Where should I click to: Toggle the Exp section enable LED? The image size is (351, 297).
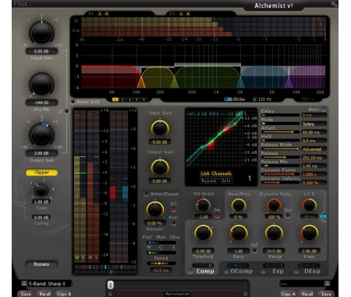(x=263, y=271)
